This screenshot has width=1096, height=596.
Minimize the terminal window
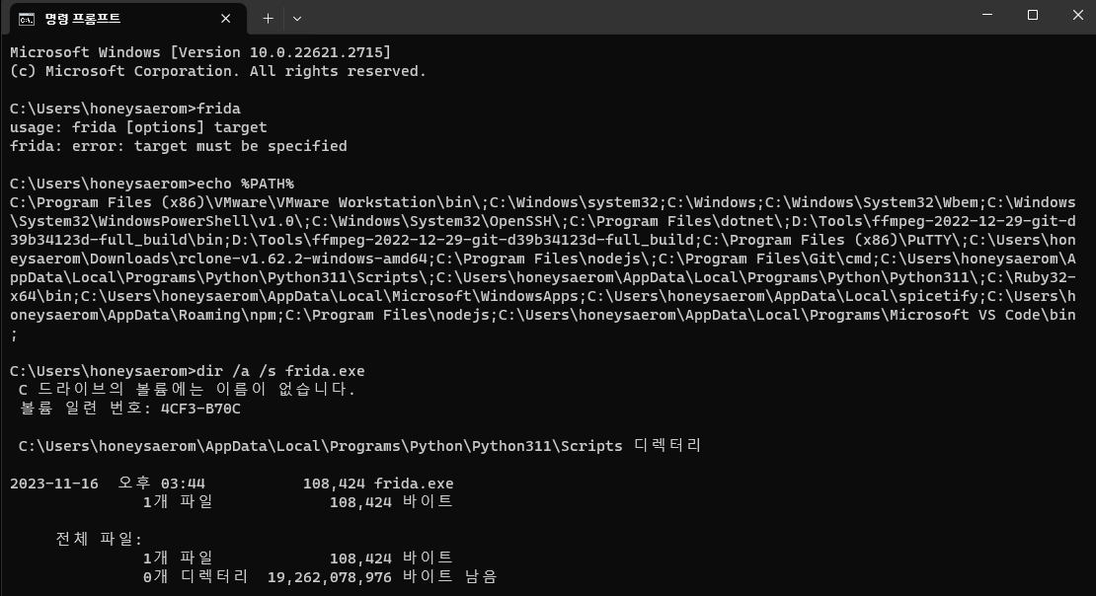click(986, 15)
